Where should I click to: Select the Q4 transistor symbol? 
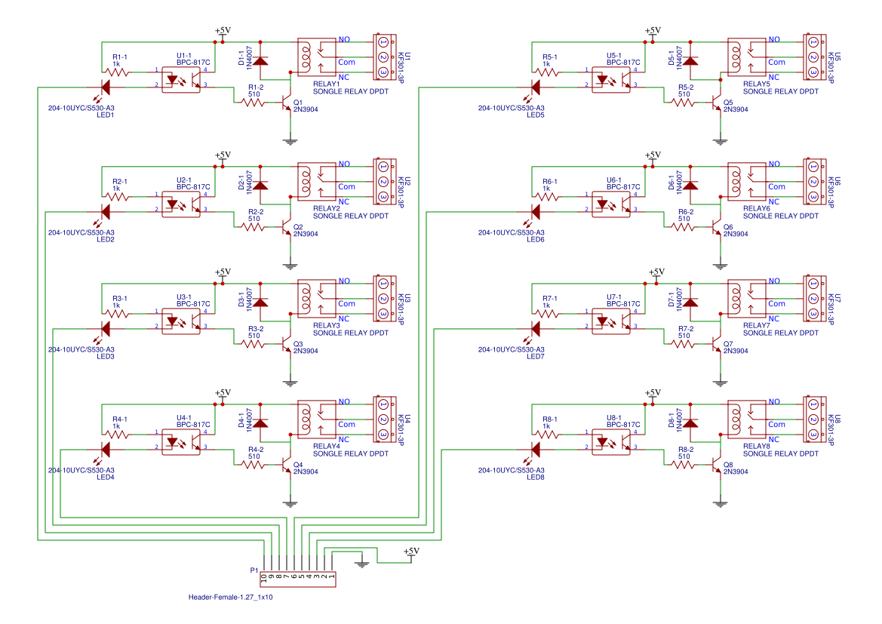[287, 466]
